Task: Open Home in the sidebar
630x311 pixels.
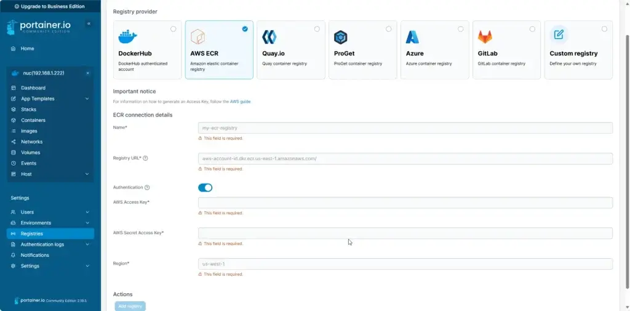Action: coord(27,49)
